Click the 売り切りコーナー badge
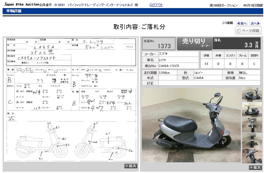Screen dimensions: 264x173 (x=195, y=44)
